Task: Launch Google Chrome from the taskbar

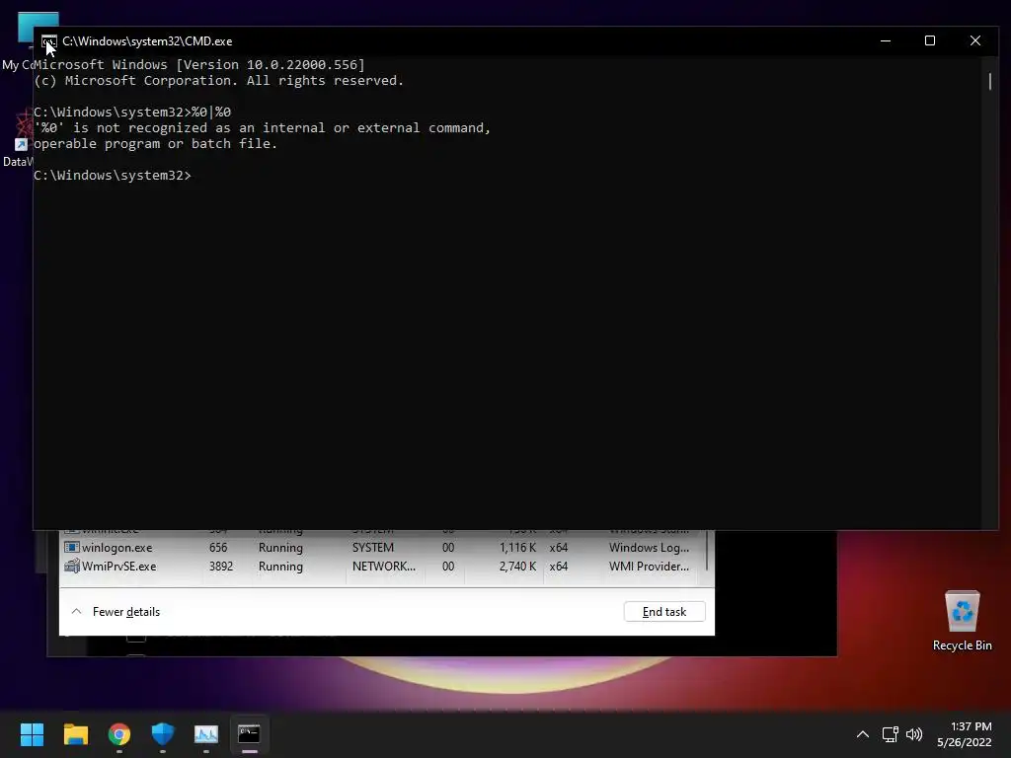Action: [x=119, y=734]
